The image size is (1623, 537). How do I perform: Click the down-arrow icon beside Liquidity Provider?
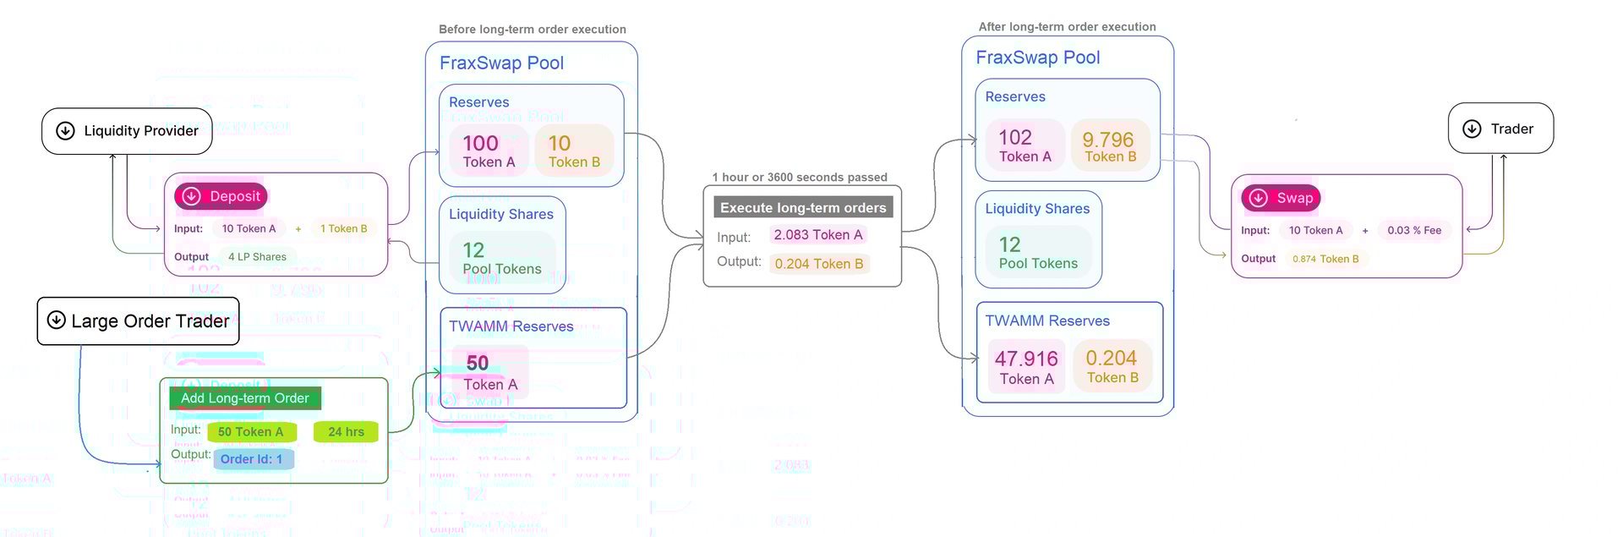[65, 130]
